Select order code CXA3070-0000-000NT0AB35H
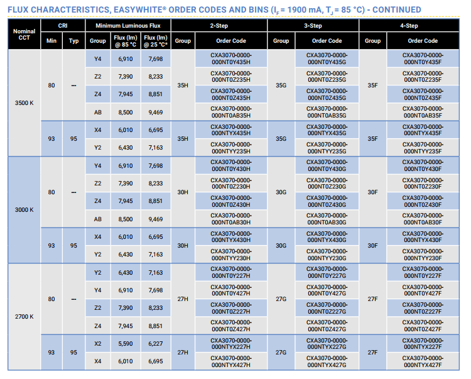This screenshot has height=379, width=471. 231,112
